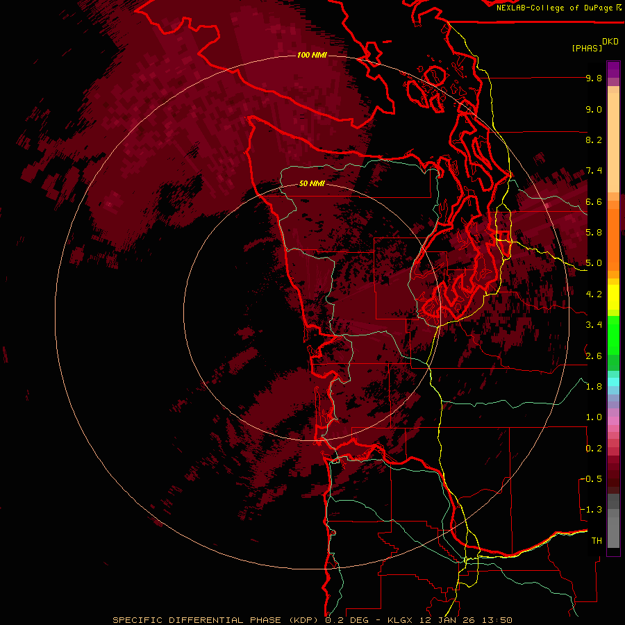
Task: Click the 8.2 color scale value
Action: (594, 140)
